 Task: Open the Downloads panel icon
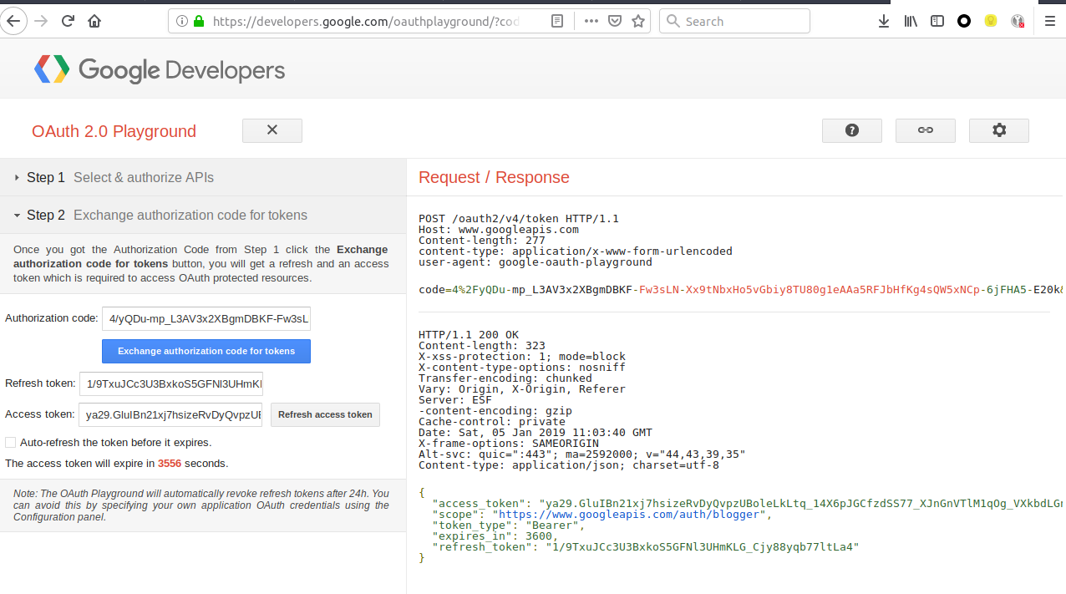point(883,21)
